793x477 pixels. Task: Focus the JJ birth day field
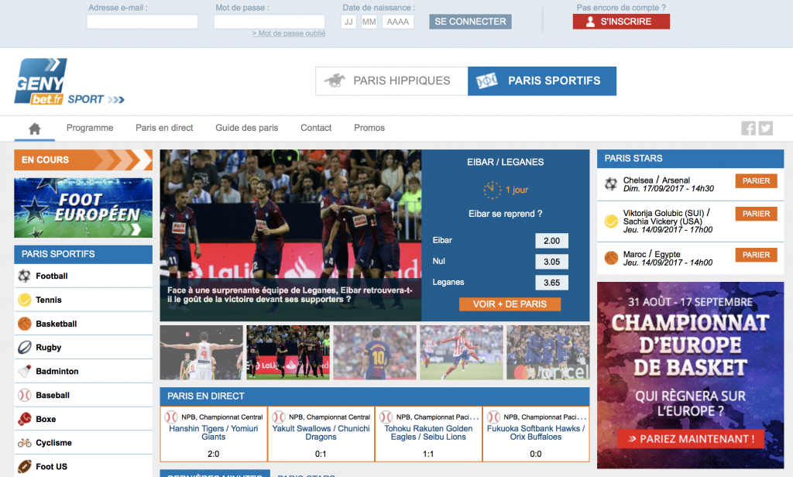[348, 22]
